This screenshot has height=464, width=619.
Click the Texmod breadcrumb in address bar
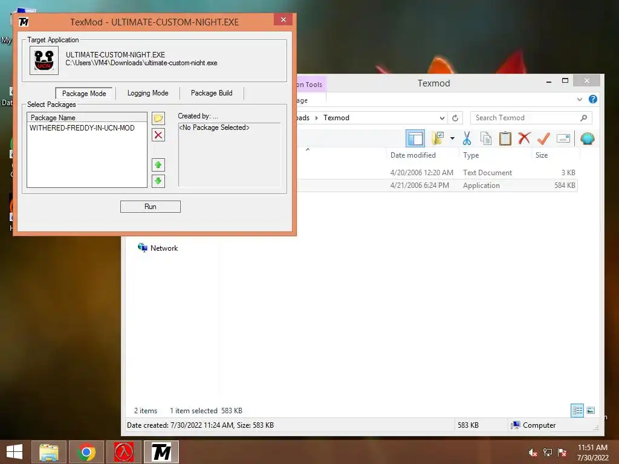pos(336,118)
